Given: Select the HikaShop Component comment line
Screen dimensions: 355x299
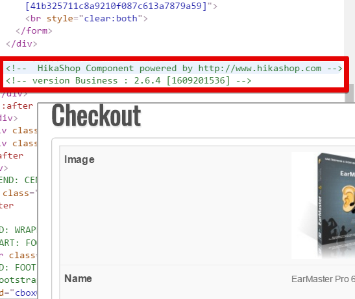Looking at the screenshot, I should (174, 68).
